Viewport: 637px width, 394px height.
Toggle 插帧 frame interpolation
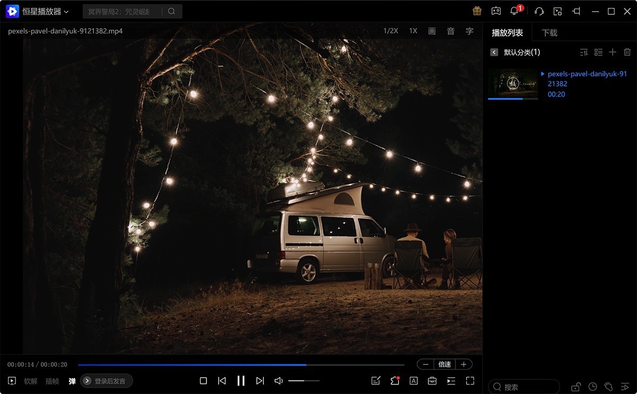click(x=52, y=381)
